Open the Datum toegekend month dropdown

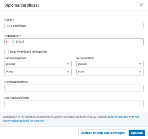click(38, 64)
